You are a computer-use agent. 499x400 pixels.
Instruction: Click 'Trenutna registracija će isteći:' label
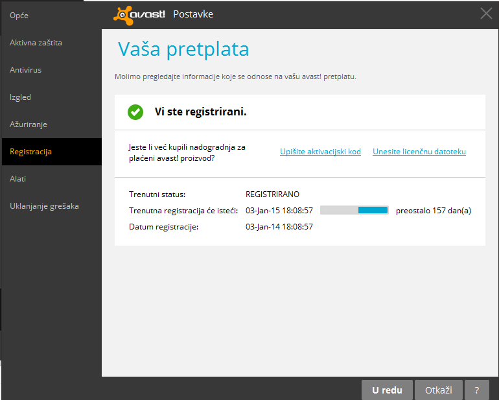(x=183, y=211)
